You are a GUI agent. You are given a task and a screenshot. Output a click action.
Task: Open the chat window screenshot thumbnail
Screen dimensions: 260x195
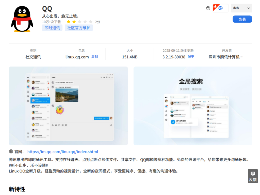coord(68,106)
